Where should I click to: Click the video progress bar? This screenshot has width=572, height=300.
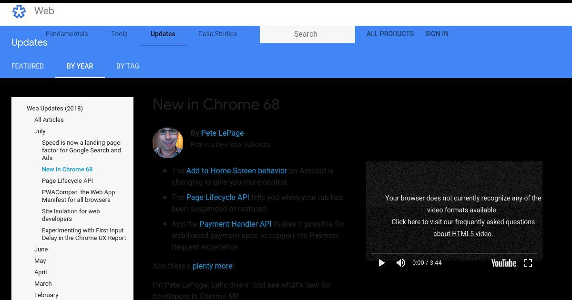tap(454, 254)
